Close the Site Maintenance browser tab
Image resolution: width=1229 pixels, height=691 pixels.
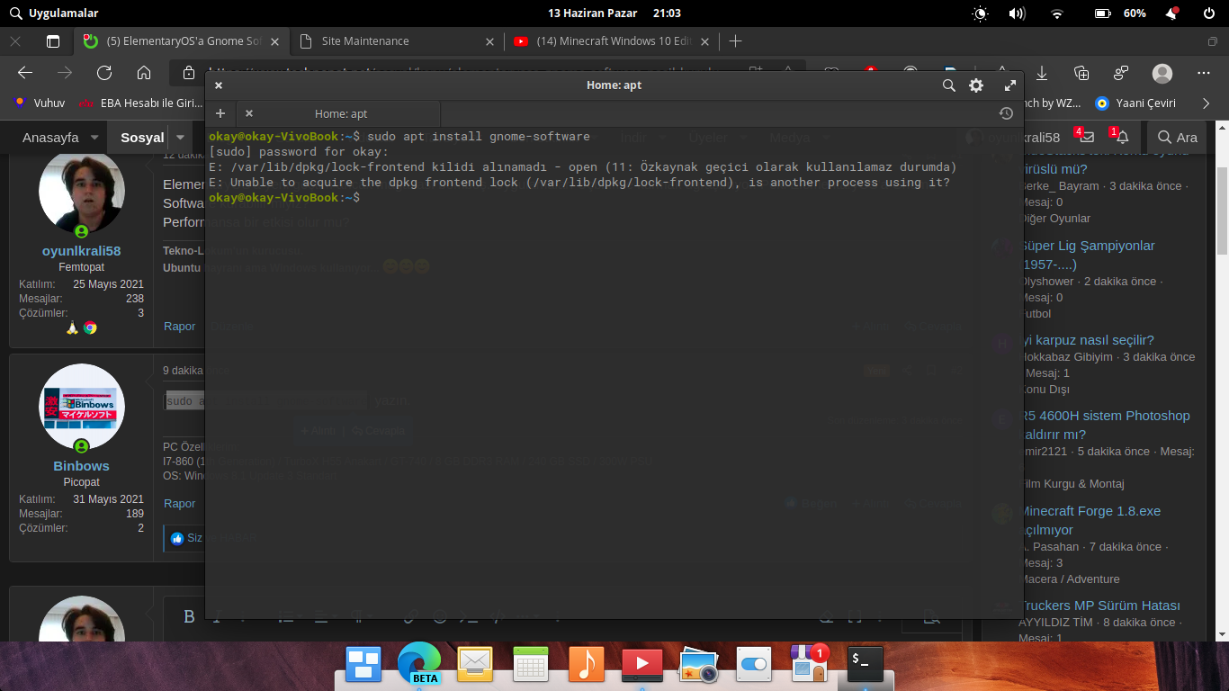[x=489, y=41]
